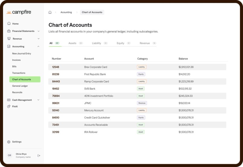The width and height of the screenshot is (243, 167).
Task: Sort by the Number column header
Action: (56, 59)
